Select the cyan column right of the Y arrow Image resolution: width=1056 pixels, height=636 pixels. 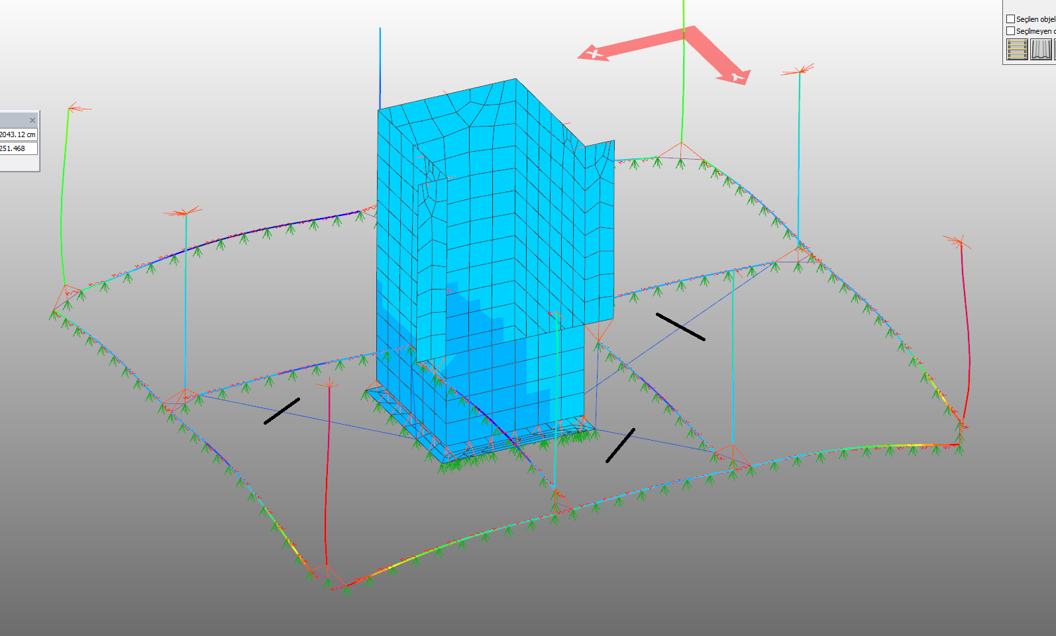[x=799, y=159]
